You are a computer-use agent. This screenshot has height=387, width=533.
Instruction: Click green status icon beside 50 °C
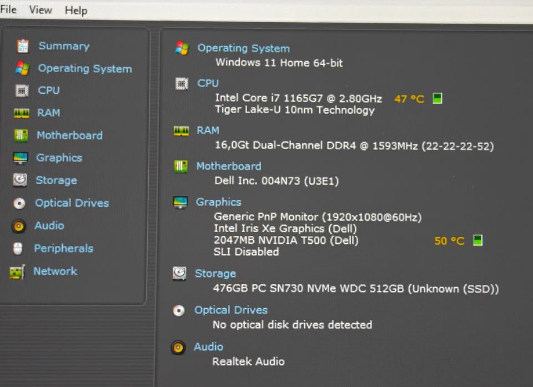click(478, 240)
